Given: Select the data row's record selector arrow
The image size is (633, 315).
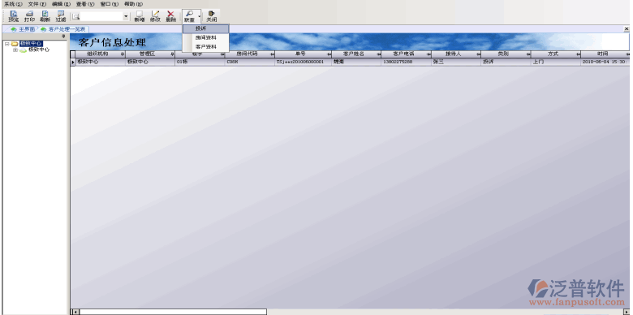Looking at the screenshot, I should pyautogui.click(x=73, y=63).
